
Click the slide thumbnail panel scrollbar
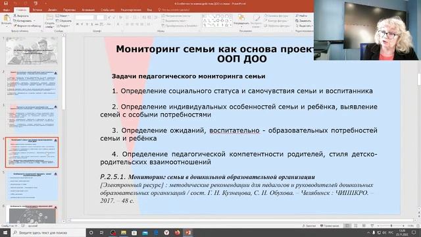(64, 72)
